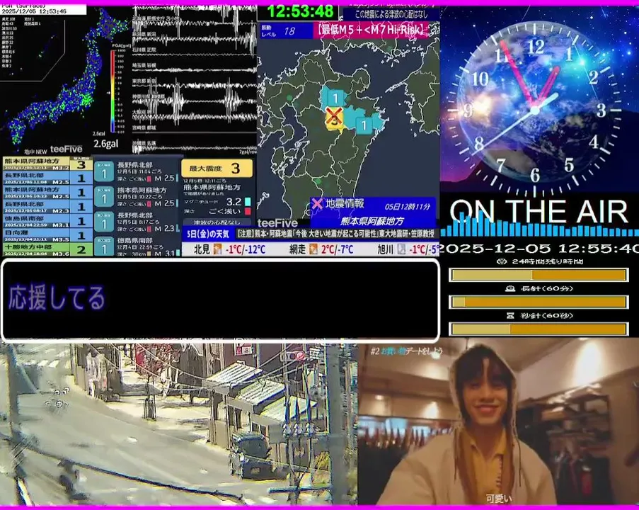
Task: Select 長野県北部 M2.5 row in left list
Action: click(x=47, y=178)
